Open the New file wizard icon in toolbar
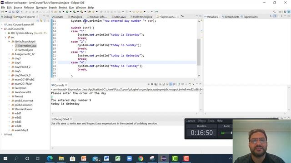 pyautogui.click(x=2, y=12)
